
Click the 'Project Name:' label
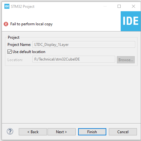coord(19,45)
